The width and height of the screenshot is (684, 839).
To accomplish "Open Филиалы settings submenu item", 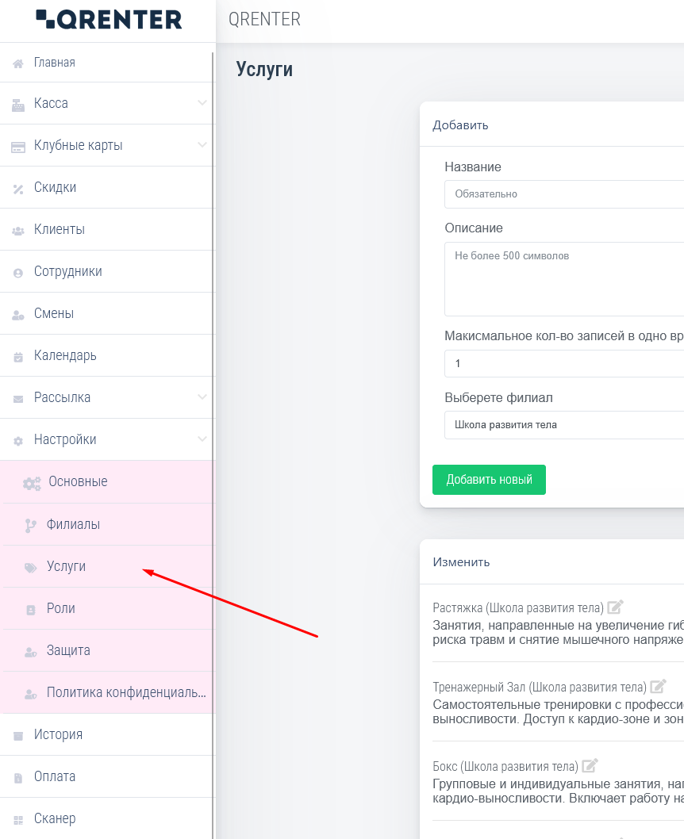I will pos(73,524).
